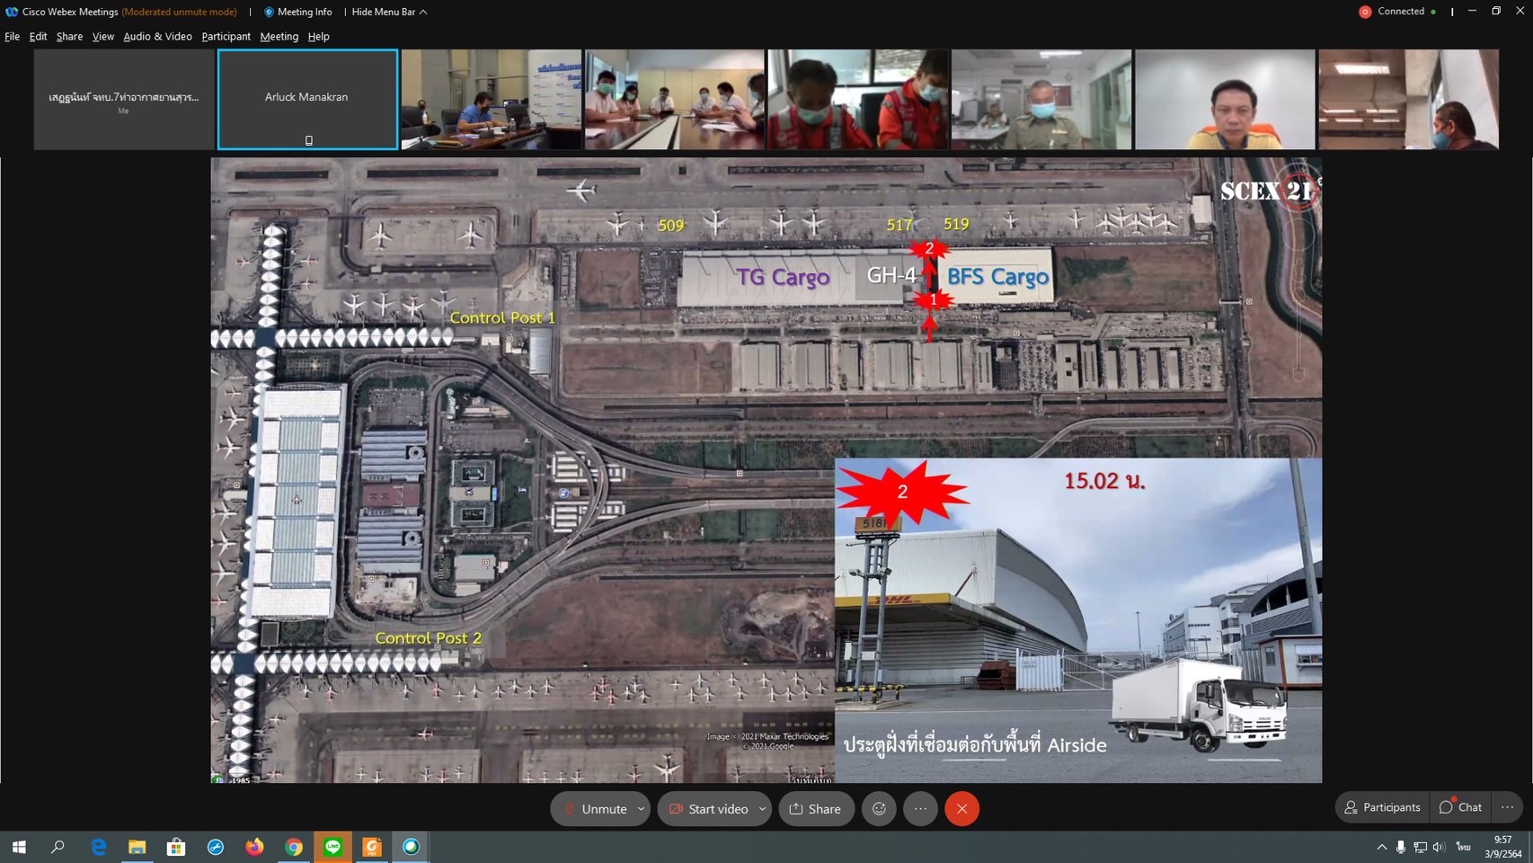Click the Windows search magnifier icon
1533x863 pixels.
(x=58, y=847)
